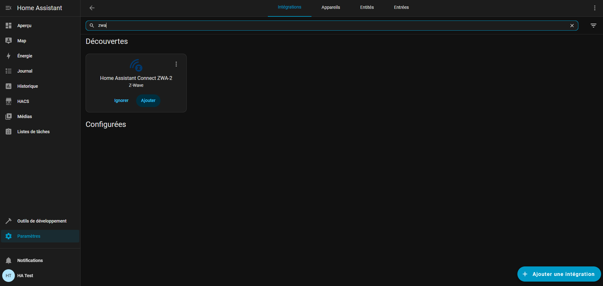Click the Z-Wave subtitle text

pyautogui.click(x=136, y=85)
